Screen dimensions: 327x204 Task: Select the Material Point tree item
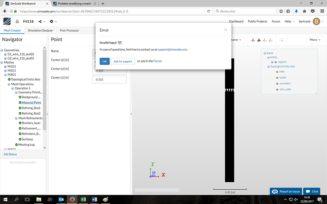click(31, 103)
